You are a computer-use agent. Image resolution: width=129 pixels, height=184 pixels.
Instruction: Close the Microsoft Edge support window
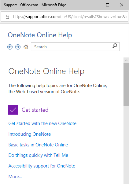point(122,5)
